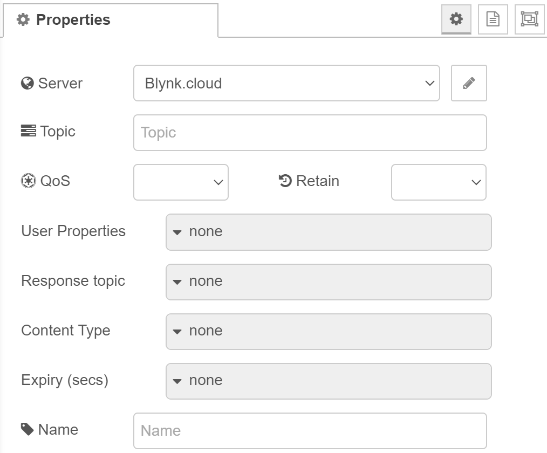
Task: Click into the Topic input field
Action: (310, 133)
